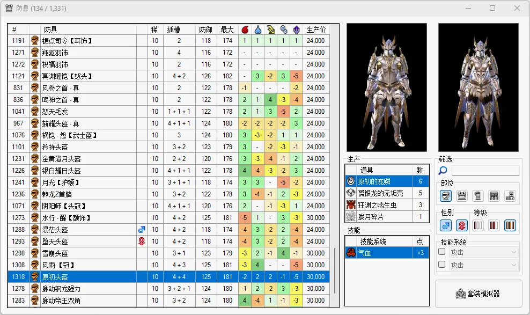The height and width of the screenshot is (315, 530).
Task: Click the female-only icon on 堕天头盔 row
Action: point(142,241)
